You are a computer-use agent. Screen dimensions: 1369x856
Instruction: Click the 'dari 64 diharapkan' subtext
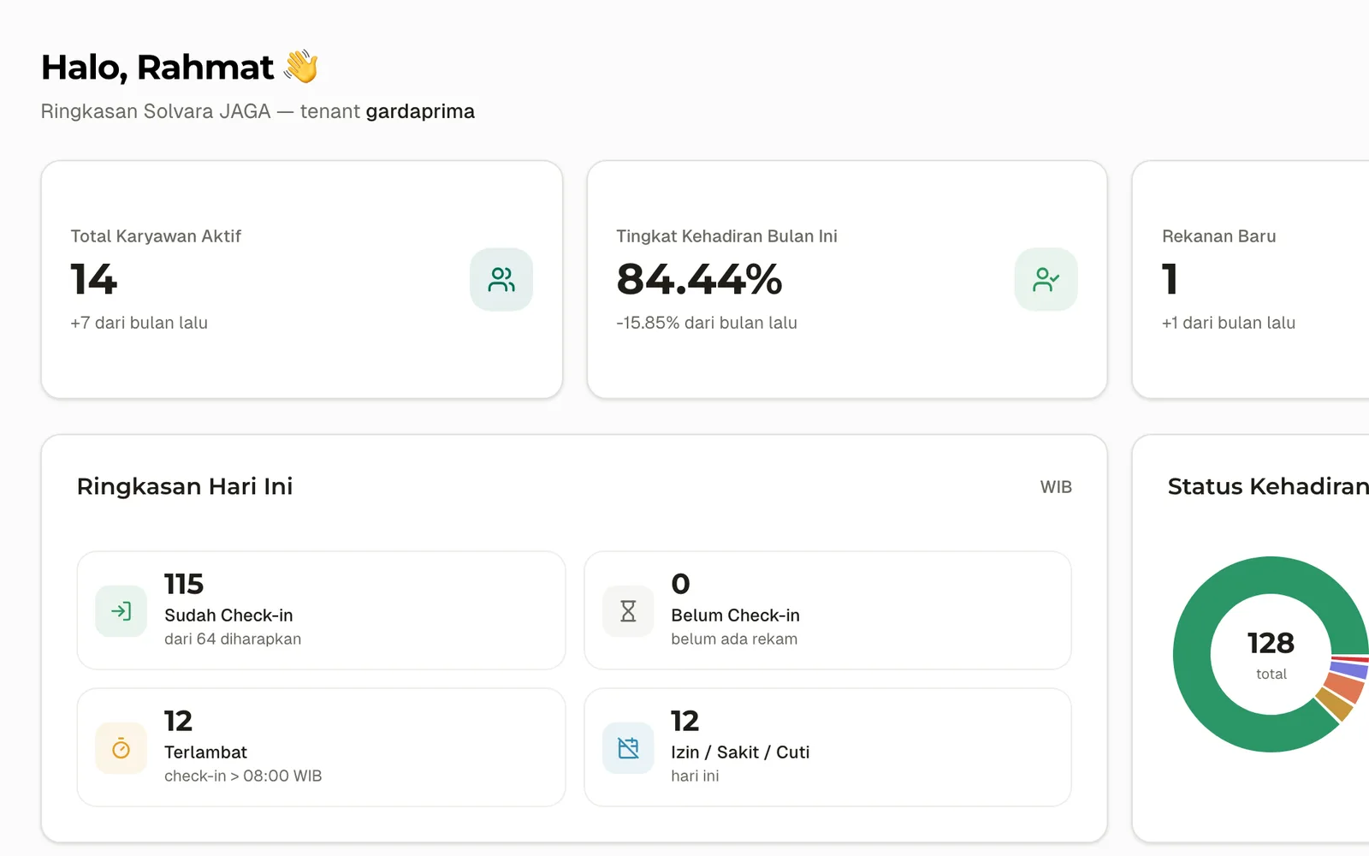pos(233,639)
